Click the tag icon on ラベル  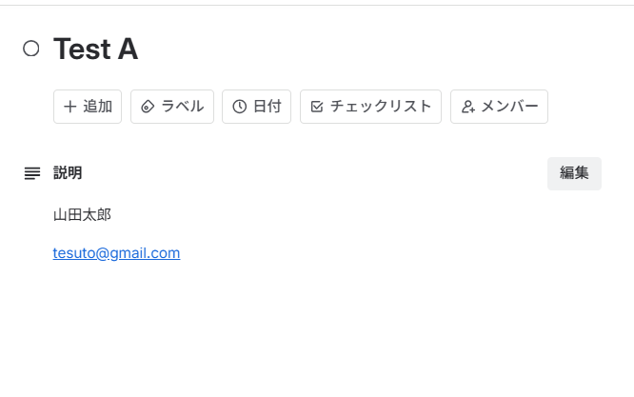[147, 107]
